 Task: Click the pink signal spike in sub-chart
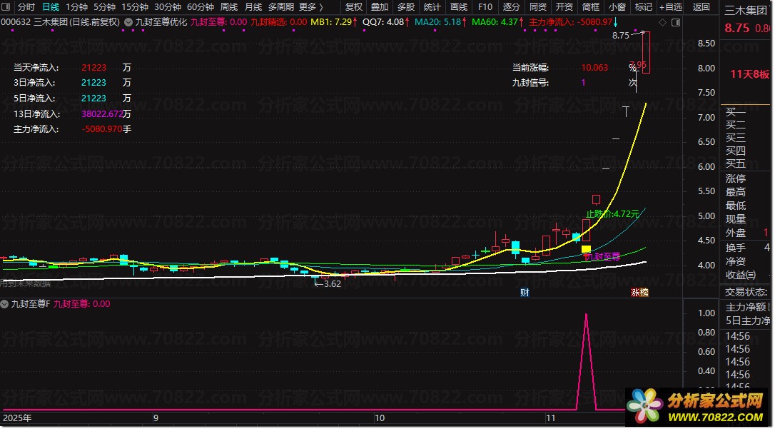point(586,361)
